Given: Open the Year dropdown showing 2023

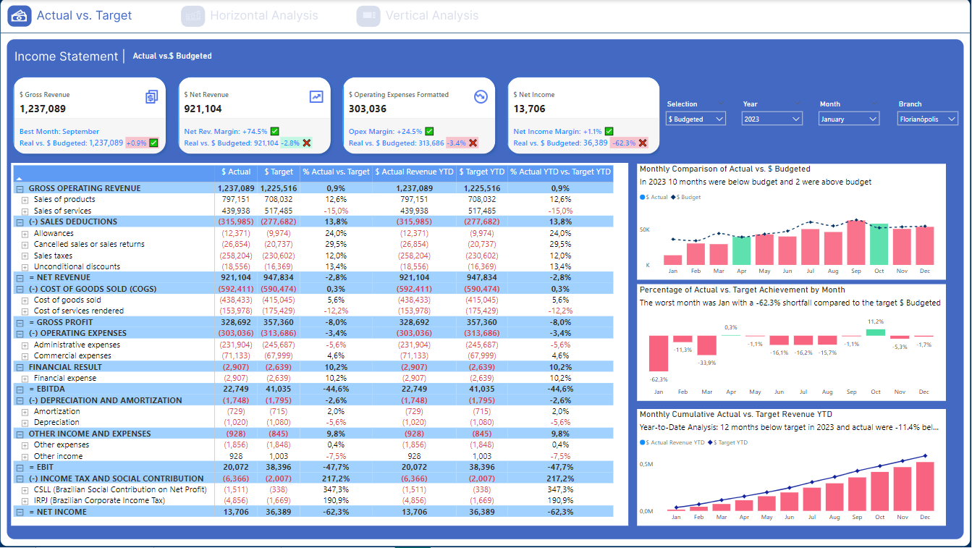Looking at the screenshot, I should (x=772, y=119).
